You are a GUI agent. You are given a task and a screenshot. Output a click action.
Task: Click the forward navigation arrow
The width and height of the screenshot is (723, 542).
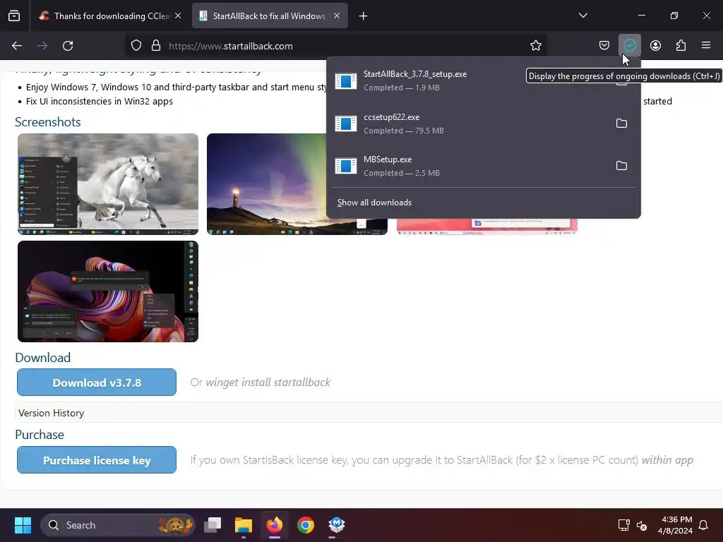click(42, 46)
